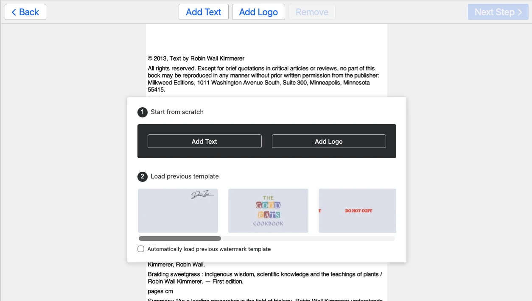Click the step 2 circle icon
The image size is (532, 301).
tap(142, 176)
